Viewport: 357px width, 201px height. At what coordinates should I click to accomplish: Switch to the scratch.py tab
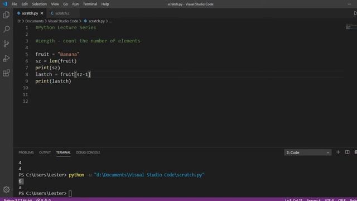click(x=30, y=13)
